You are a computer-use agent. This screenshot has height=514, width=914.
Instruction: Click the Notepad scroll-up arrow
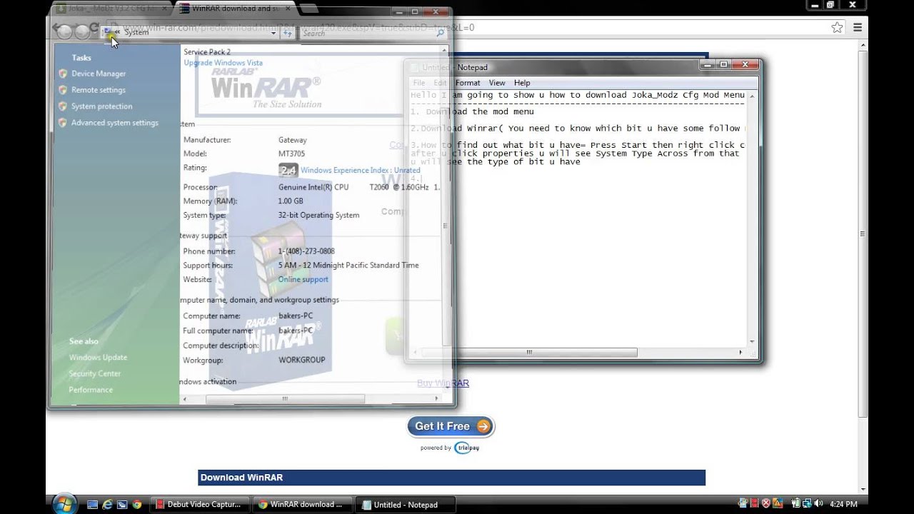(x=752, y=95)
